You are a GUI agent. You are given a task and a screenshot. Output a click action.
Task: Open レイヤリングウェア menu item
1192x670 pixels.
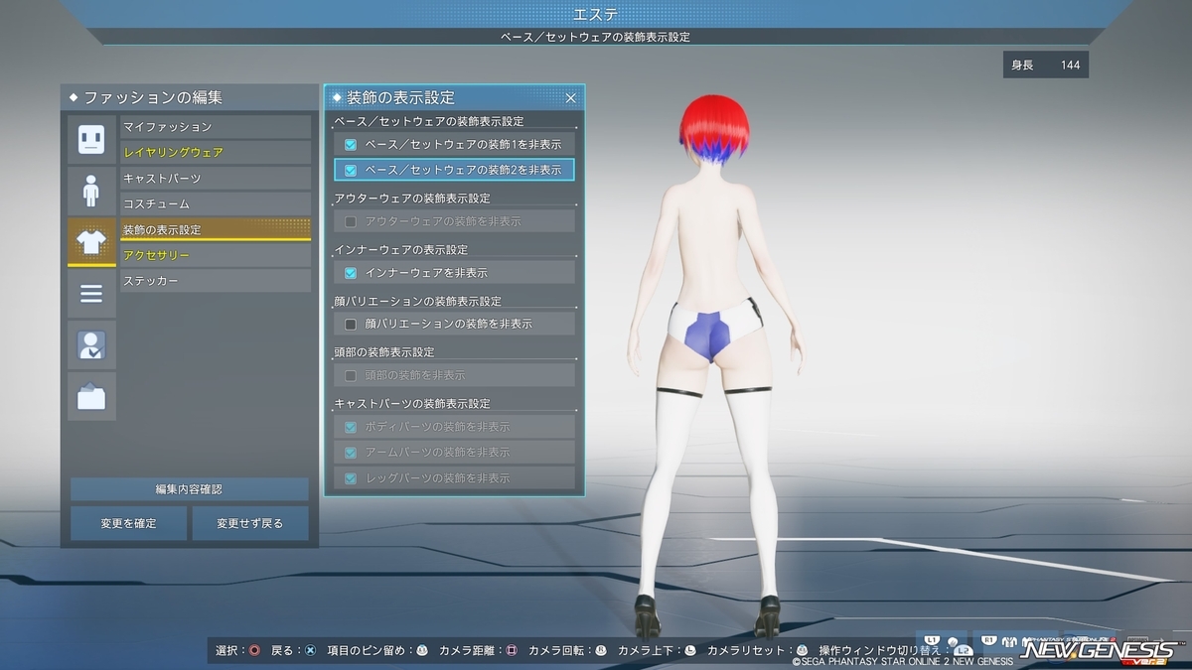[x=216, y=153]
